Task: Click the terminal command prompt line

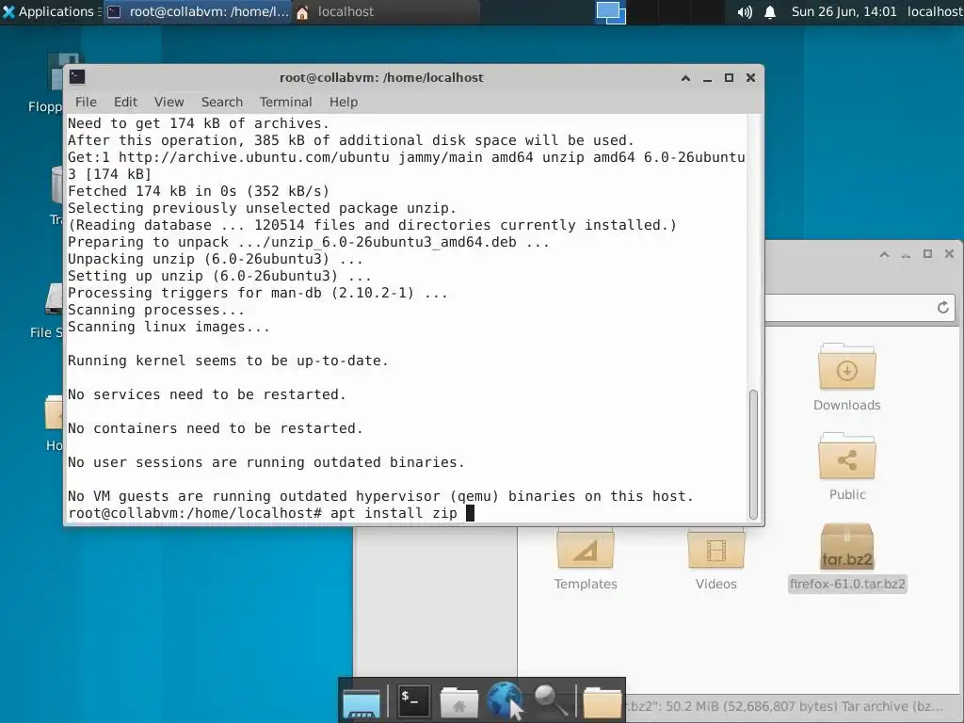Action: (x=271, y=513)
